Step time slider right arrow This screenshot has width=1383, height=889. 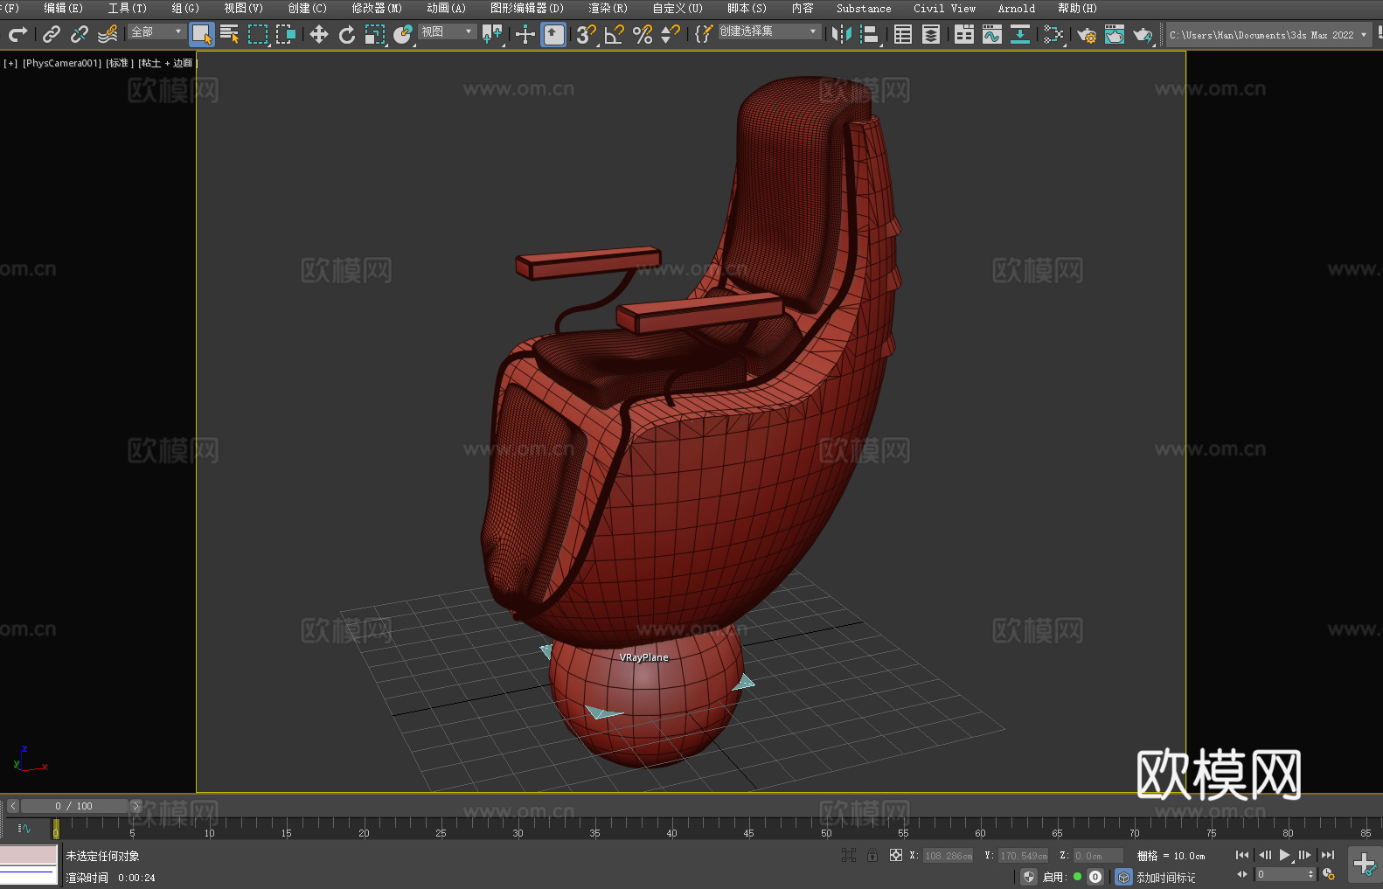tap(136, 806)
